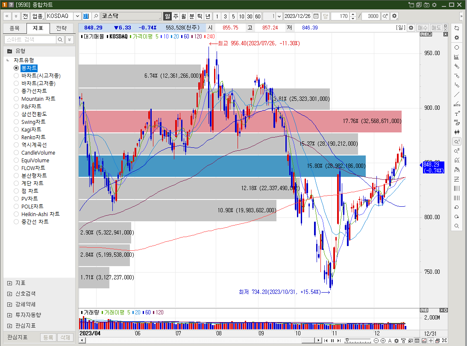Switch to the 전략 tab
Image resolution: width=467 pixels, height=346 pixels.
pos(62,28)
